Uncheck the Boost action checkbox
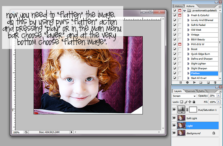Image resolution: width=223 pixels, height=146 pixels. (x=175, y=49)
